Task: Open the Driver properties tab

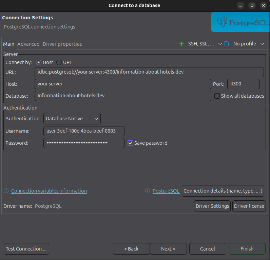Action: point(62,44)
